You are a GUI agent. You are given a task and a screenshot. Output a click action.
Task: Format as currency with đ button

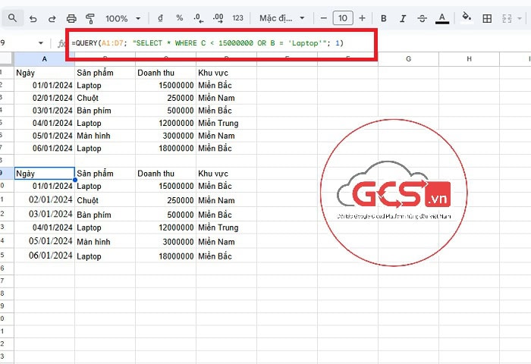[161, 17]
